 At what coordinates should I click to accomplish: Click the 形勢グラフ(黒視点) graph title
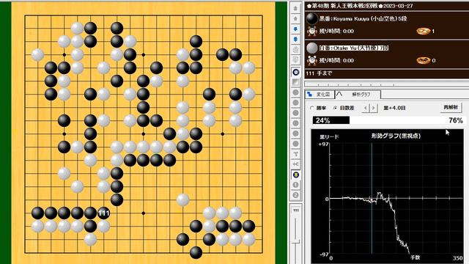(396, 136)
